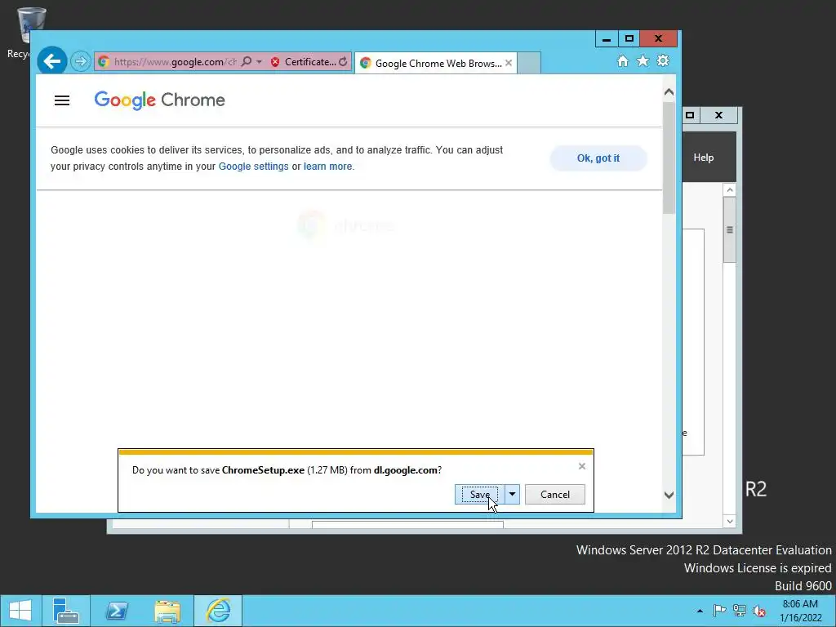Open the Favorites star icon

pos(643,60)
